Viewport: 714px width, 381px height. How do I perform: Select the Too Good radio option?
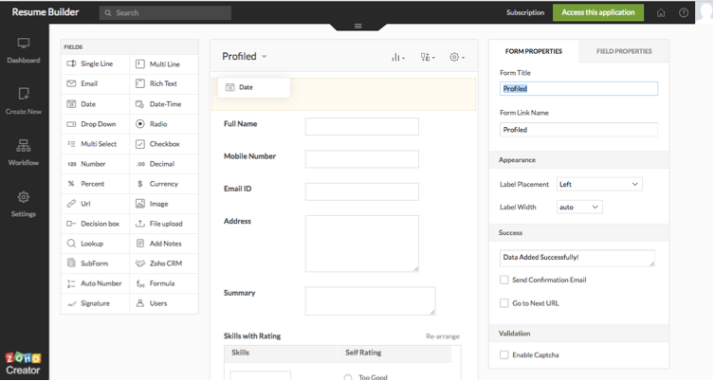coord(348,377)
